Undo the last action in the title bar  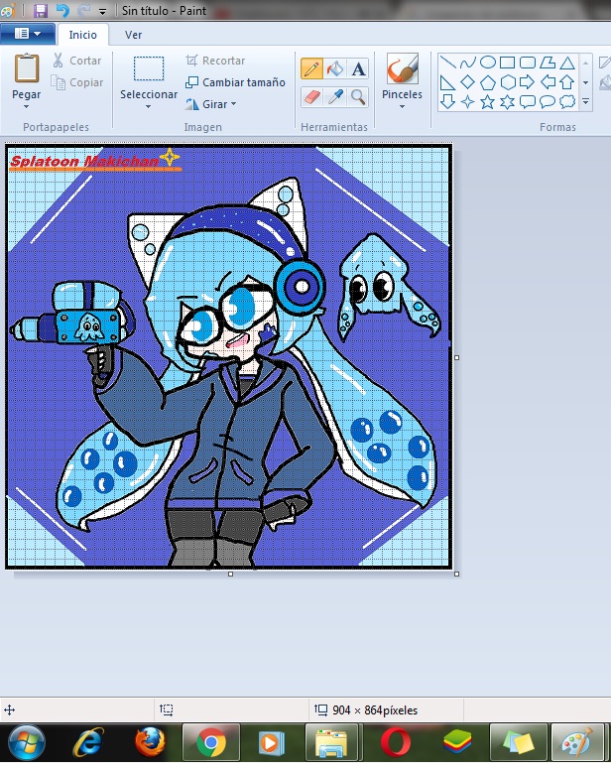62,10
